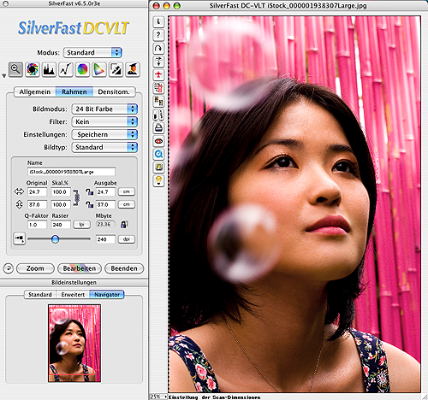Image resolution: width=428 pixels, height=400 pixels.
Task: Click the resolution preset button left of slider
Action: [x=20, y=238]
